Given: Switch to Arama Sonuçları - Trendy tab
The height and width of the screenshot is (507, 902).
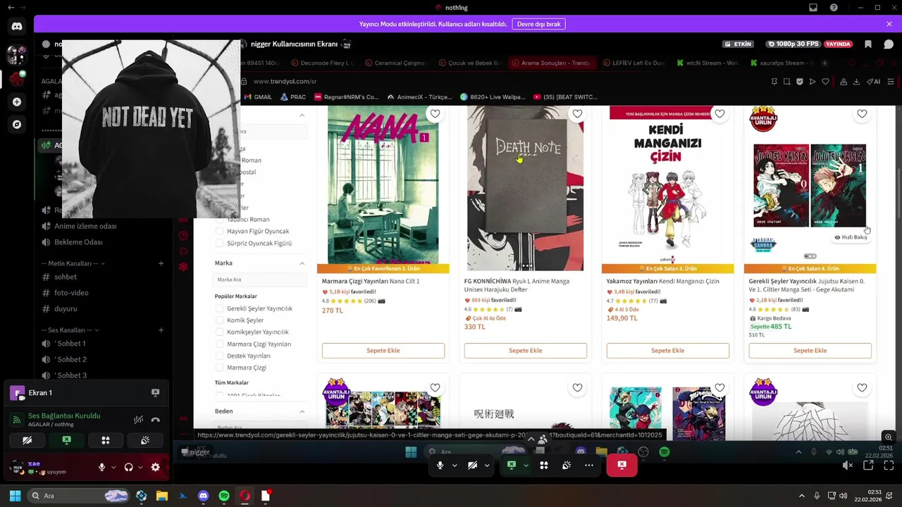Looking at the screenshot, I should (551, 63).
